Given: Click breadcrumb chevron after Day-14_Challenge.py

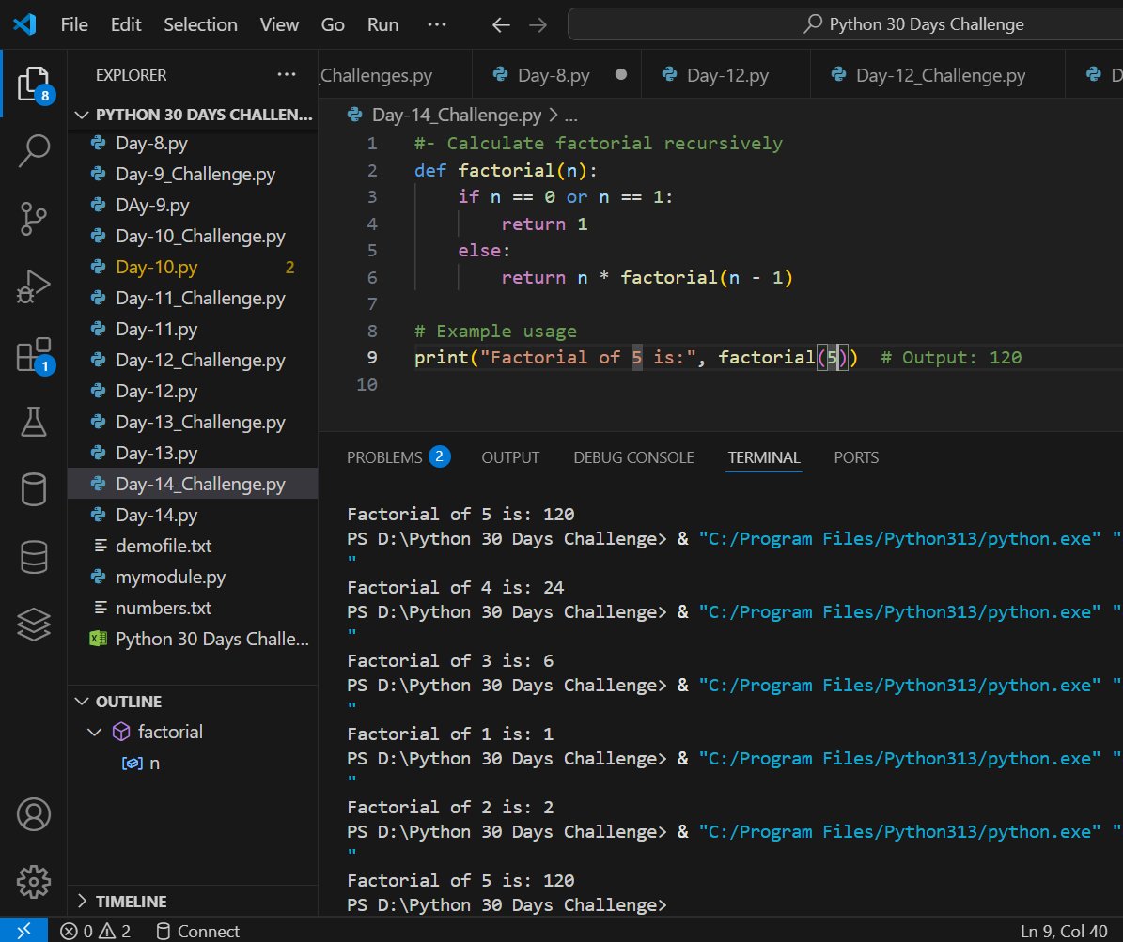Looking at the screenshot, I should click(x=553, y=115).
